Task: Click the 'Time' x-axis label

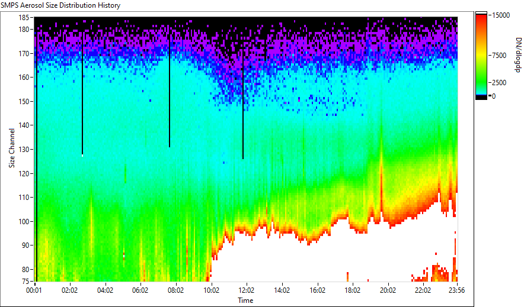Action: (x=245, y=300)
